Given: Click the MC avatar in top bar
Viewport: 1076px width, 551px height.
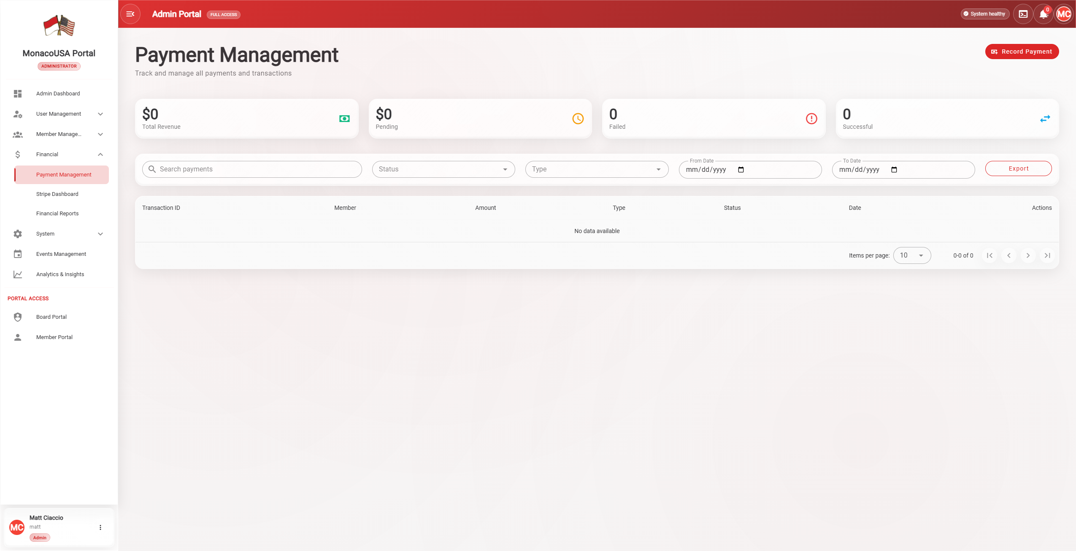Looking at the screenshot, I should tap(1064, 14).
